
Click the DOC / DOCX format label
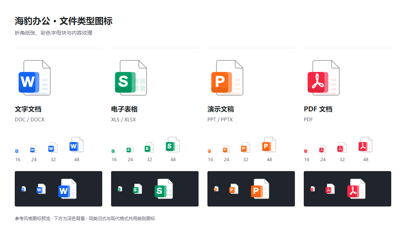tap(30, 119)
